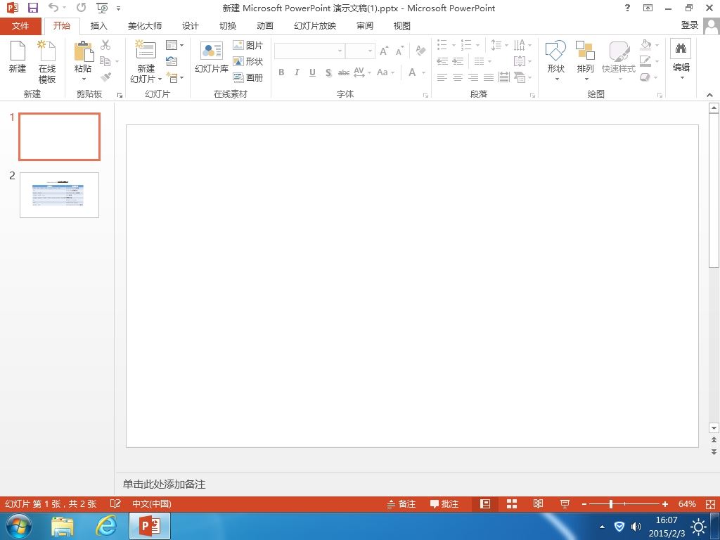
Task: Open 批注 comments button
Action: click(x=444, y=503)
